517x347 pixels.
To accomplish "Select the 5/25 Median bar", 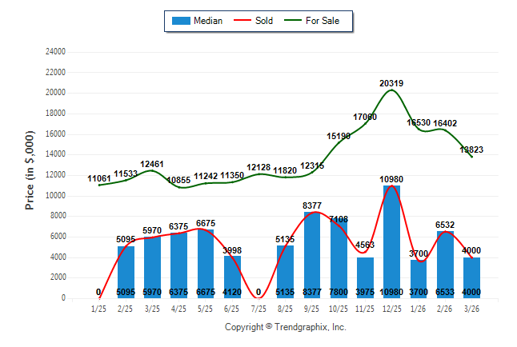I will (206, 264).
